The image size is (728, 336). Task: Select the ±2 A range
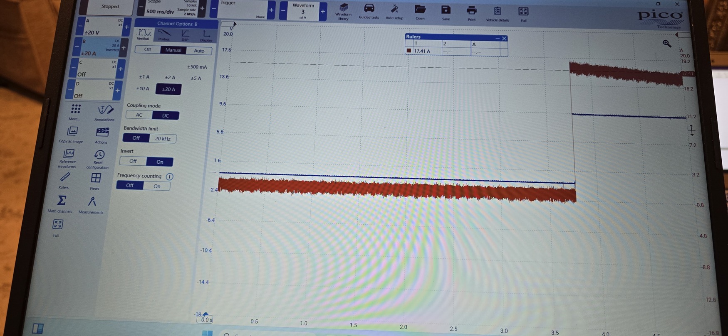[170, 77]
